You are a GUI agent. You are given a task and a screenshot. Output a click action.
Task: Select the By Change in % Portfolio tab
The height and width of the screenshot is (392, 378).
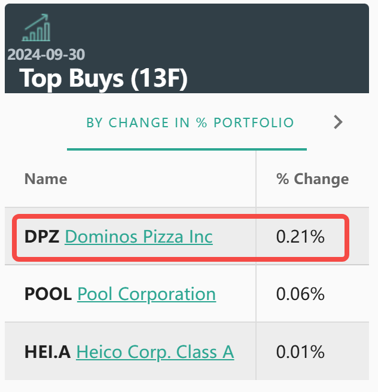pyautogui.click(x=190, y=123)
